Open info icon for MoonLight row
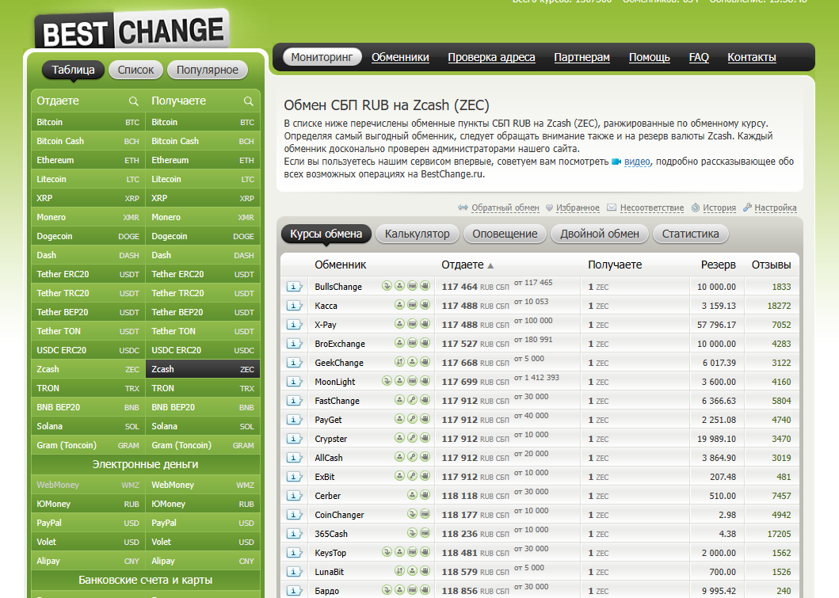Viewport: 839px width, 598px height. click(294, 382)
